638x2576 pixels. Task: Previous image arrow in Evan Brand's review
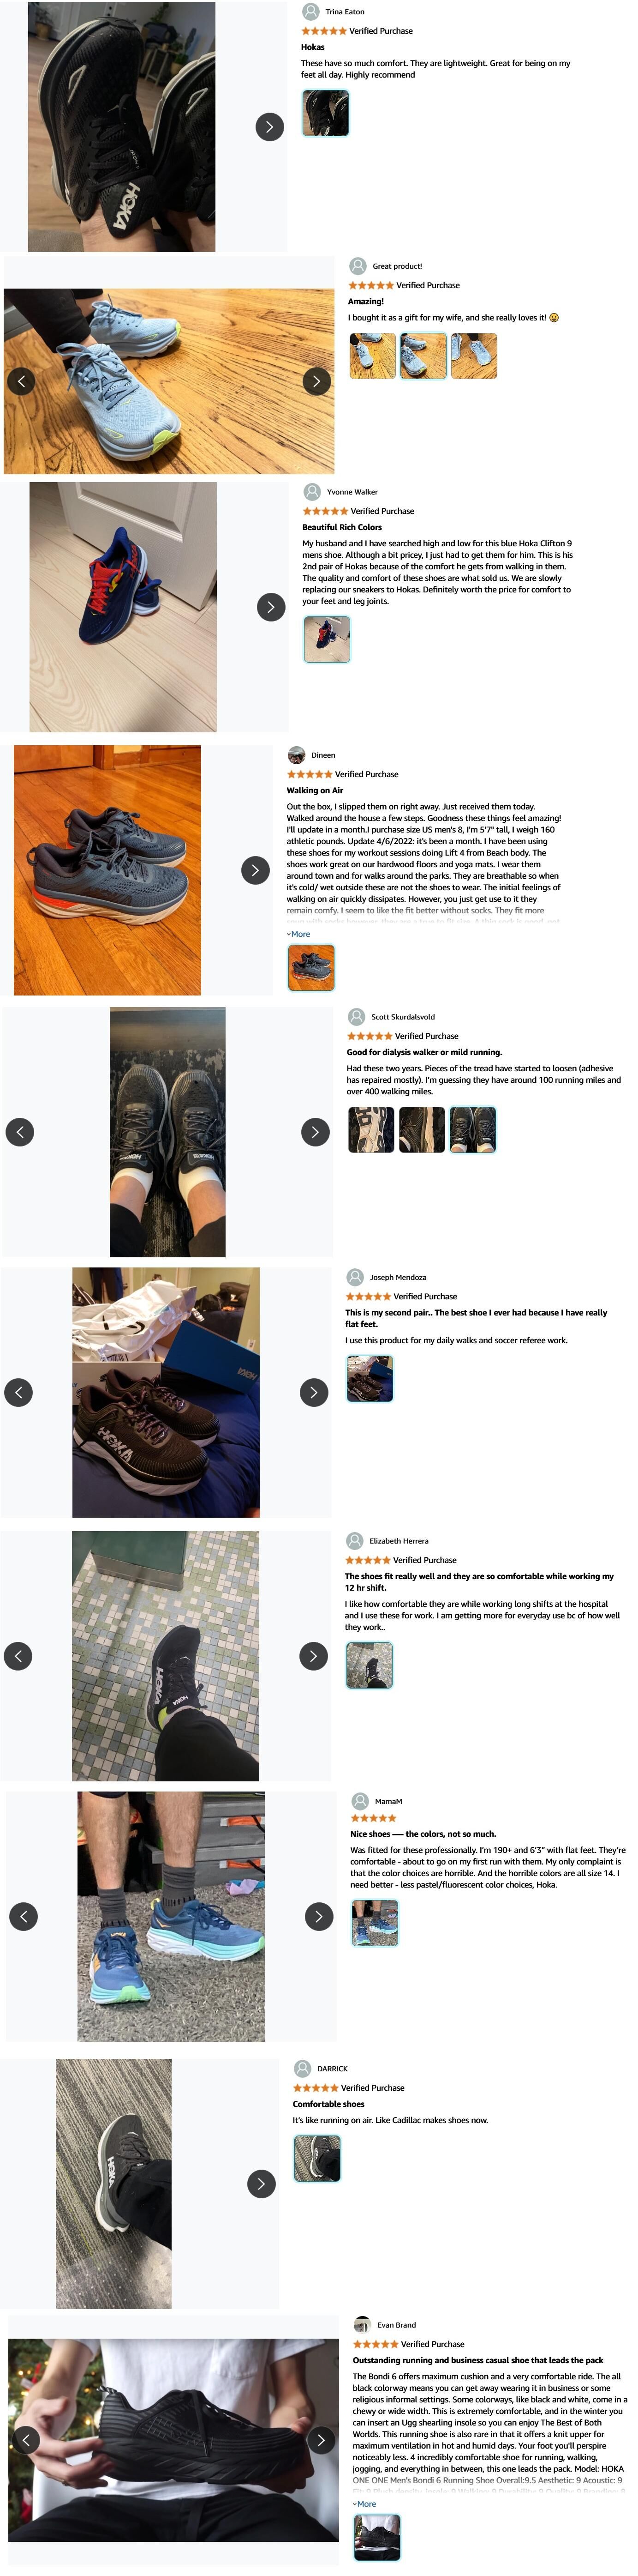click(x=26, y=2439)
